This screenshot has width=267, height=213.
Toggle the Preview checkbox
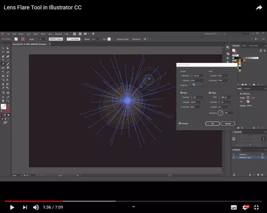[180, 123]
